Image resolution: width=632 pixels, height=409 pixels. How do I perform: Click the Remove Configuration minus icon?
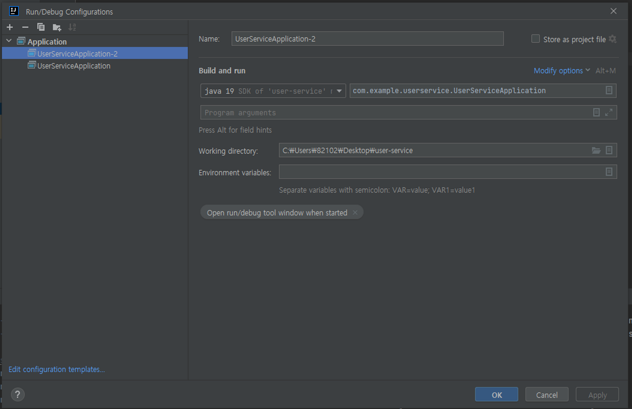point(25,27)
